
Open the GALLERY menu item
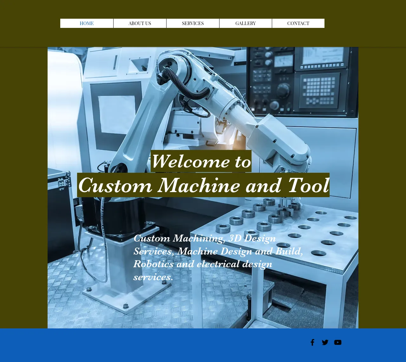pyautogui.click(x=246, y=23)
